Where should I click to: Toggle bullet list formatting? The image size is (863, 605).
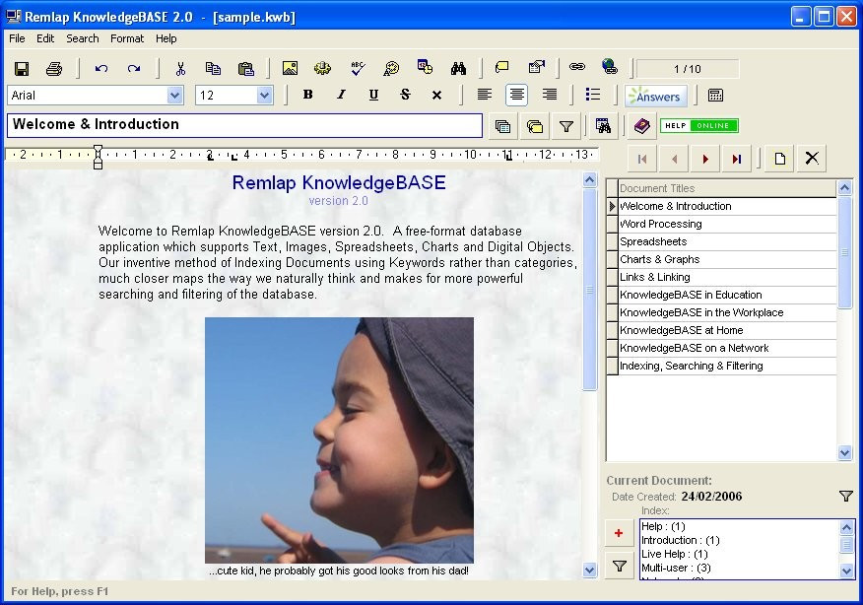click(593, 95)
